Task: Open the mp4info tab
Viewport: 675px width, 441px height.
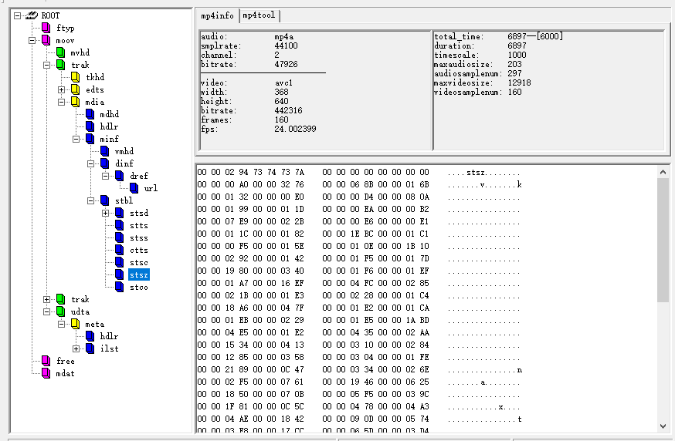Action: click(x=217, y=15)
